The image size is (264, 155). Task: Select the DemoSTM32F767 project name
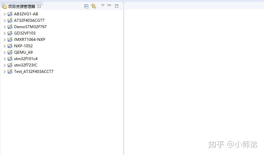(30, 27)
